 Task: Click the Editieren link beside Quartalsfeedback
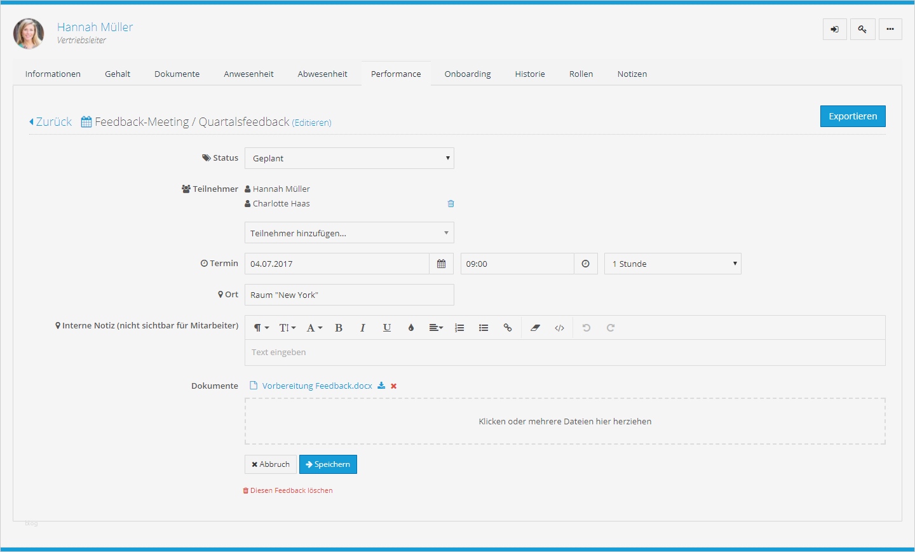click(312, 123)
